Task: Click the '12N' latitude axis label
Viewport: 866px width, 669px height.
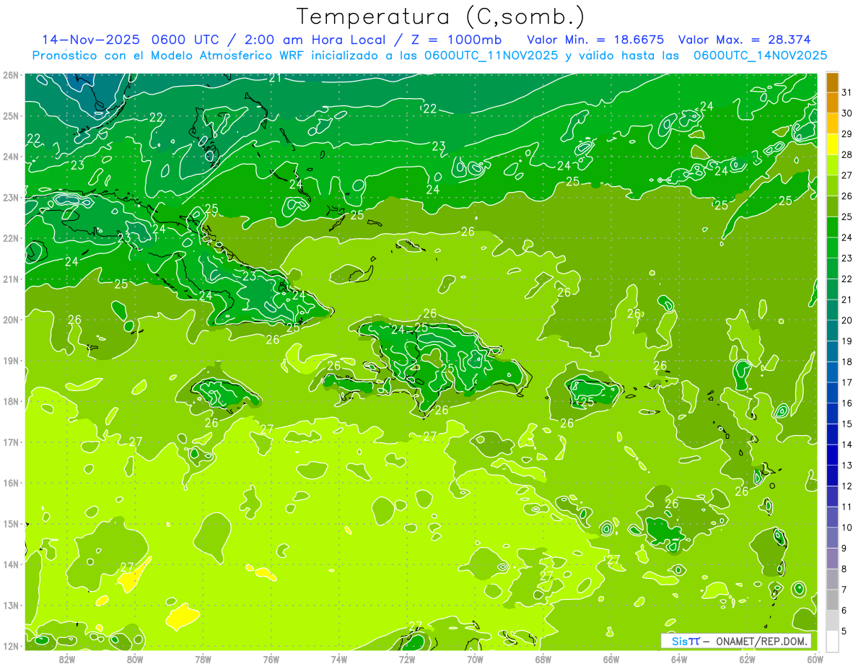Action: (x=10, y=646)
